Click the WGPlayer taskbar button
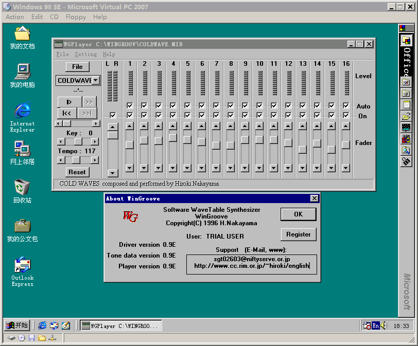Screen dimensions: 418x346 121,325
